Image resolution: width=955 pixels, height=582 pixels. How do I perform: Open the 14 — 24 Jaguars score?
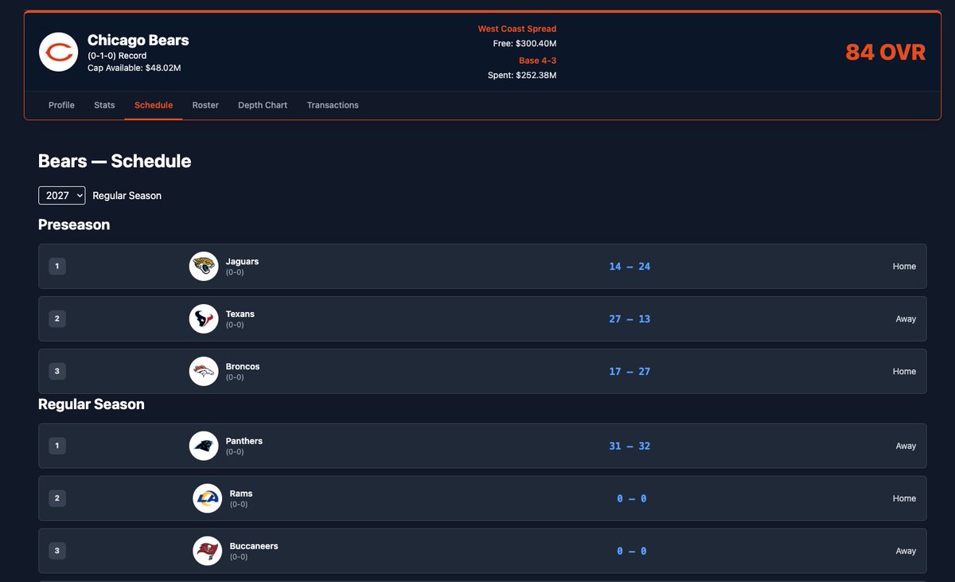[630, 267]
